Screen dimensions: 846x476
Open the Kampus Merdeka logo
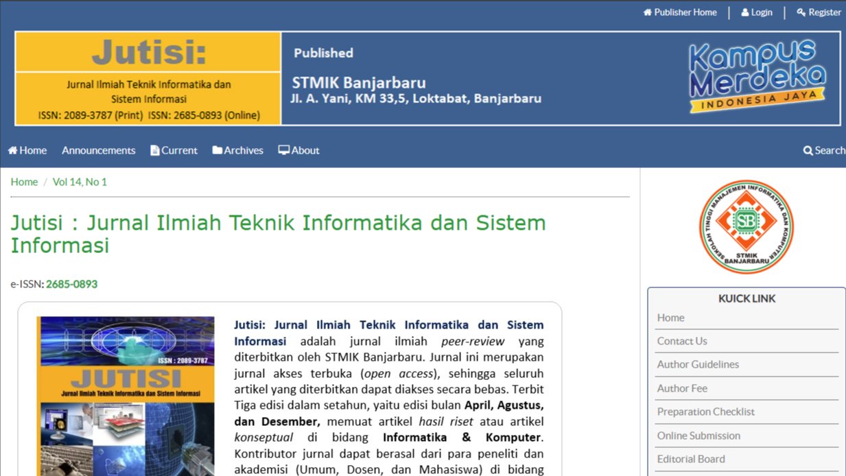[757, 77]
